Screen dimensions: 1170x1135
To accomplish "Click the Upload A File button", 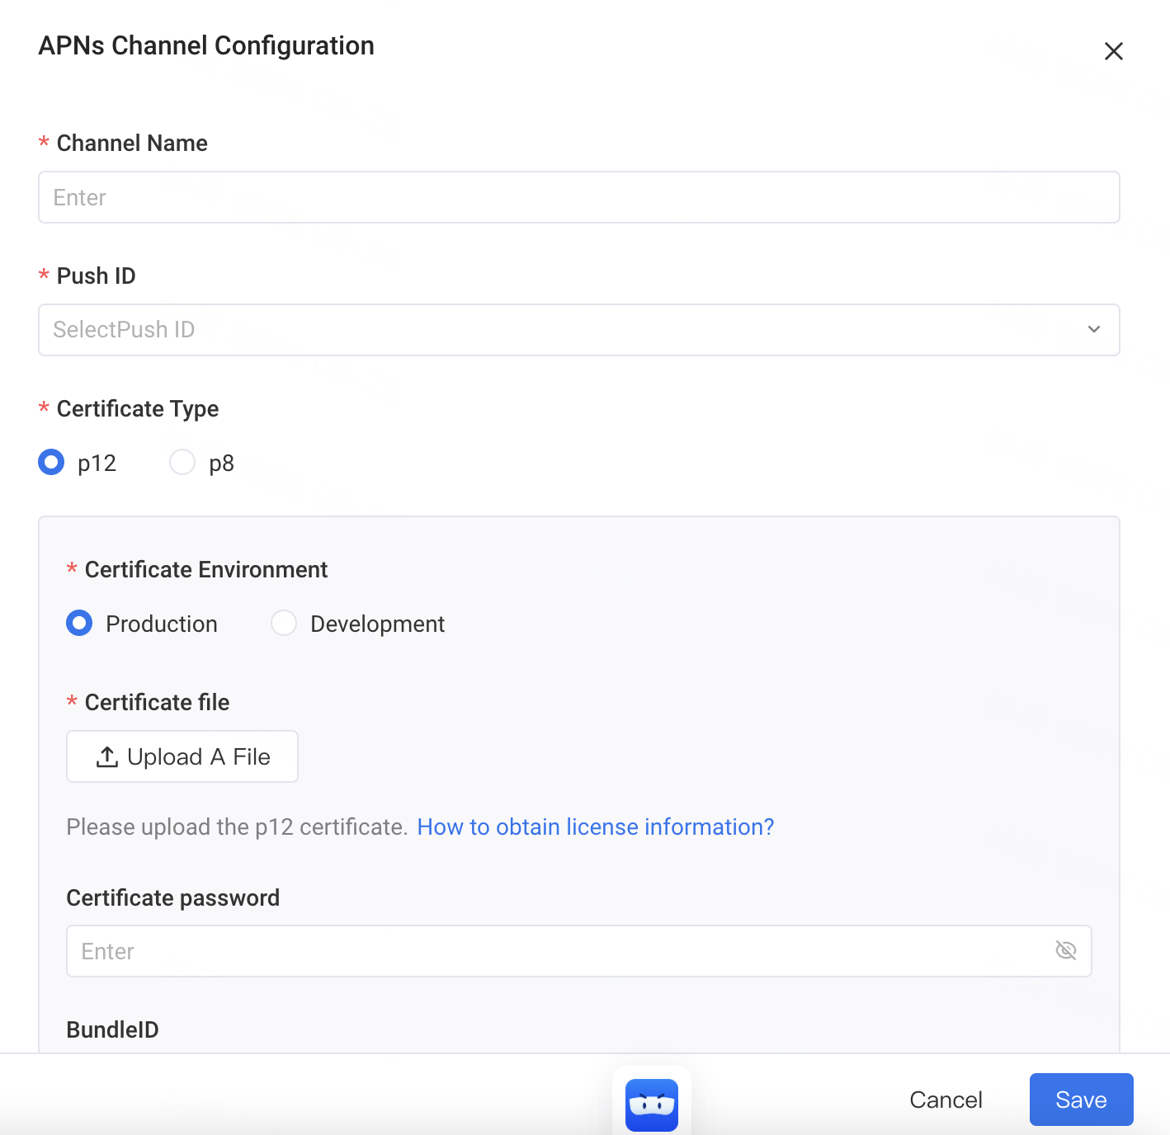I will pyautogui.click(x=182, y=756).
